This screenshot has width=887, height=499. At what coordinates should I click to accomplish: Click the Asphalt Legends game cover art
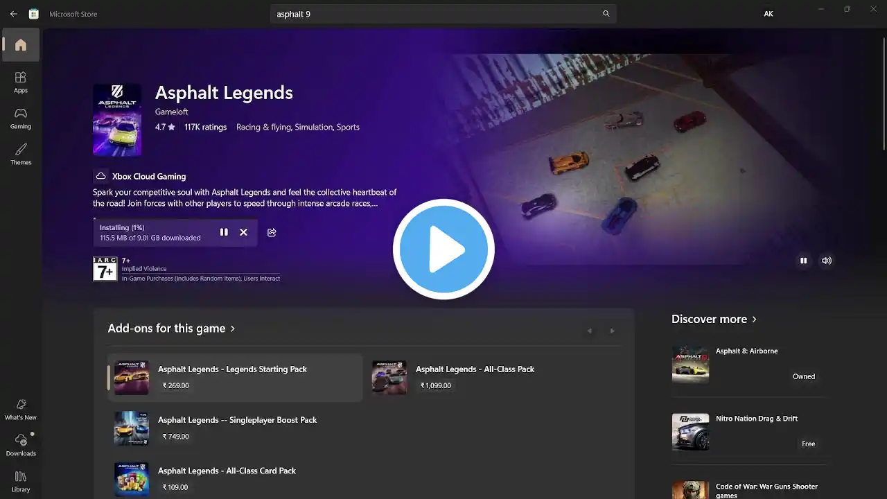(x=117, y=120)
